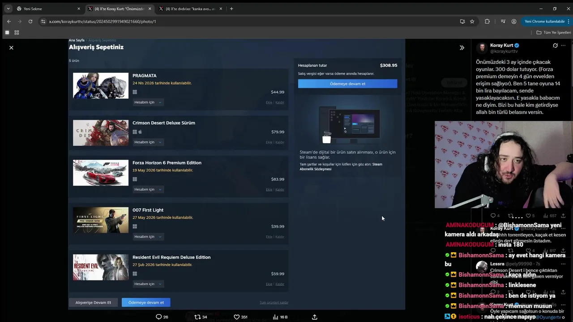Go back with the browser back arrow
This screenshot has width=573, height=322.
pyautogui.click(x=9, y=21)
